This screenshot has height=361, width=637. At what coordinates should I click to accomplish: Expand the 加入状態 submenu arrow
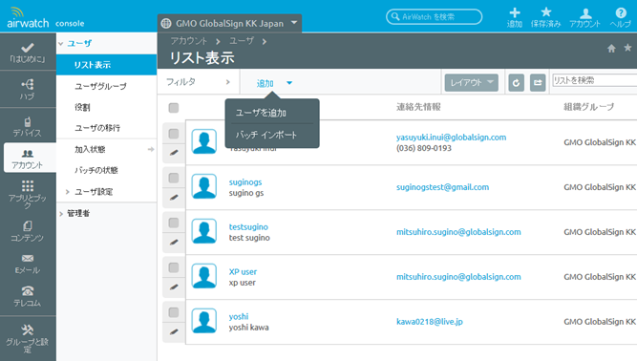point(151,149)
